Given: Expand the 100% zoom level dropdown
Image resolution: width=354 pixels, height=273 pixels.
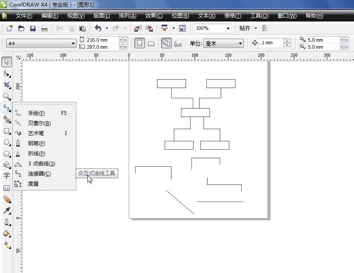Looking at the screenshot, I should tap(213, 28).
